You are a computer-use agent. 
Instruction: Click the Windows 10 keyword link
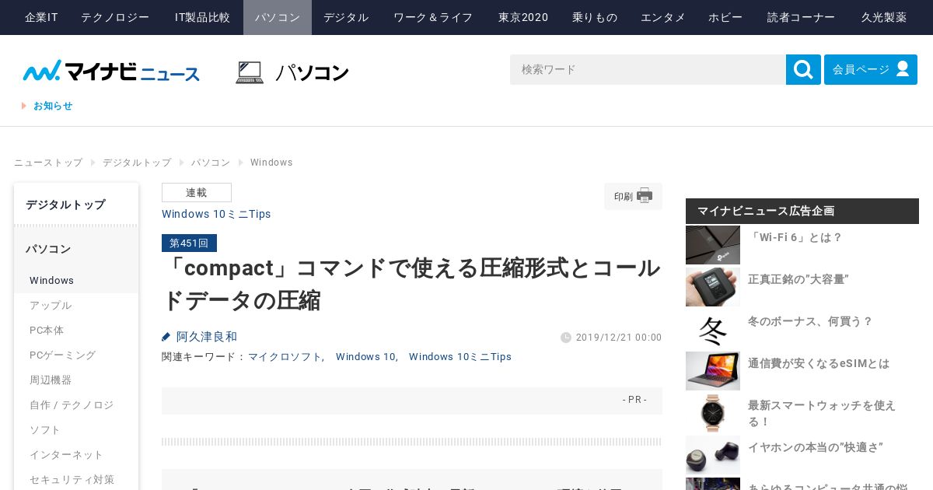(x=365, y=357)
